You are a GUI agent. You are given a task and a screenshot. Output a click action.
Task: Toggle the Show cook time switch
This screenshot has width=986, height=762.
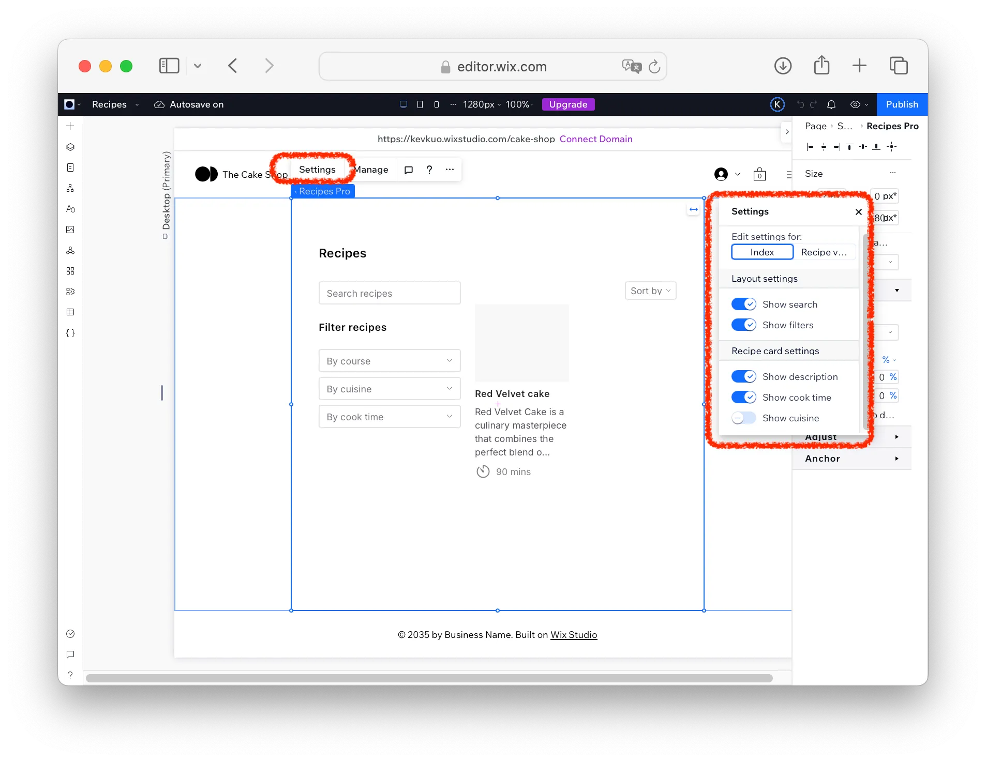pyautogui.click(x=744, y=398)
